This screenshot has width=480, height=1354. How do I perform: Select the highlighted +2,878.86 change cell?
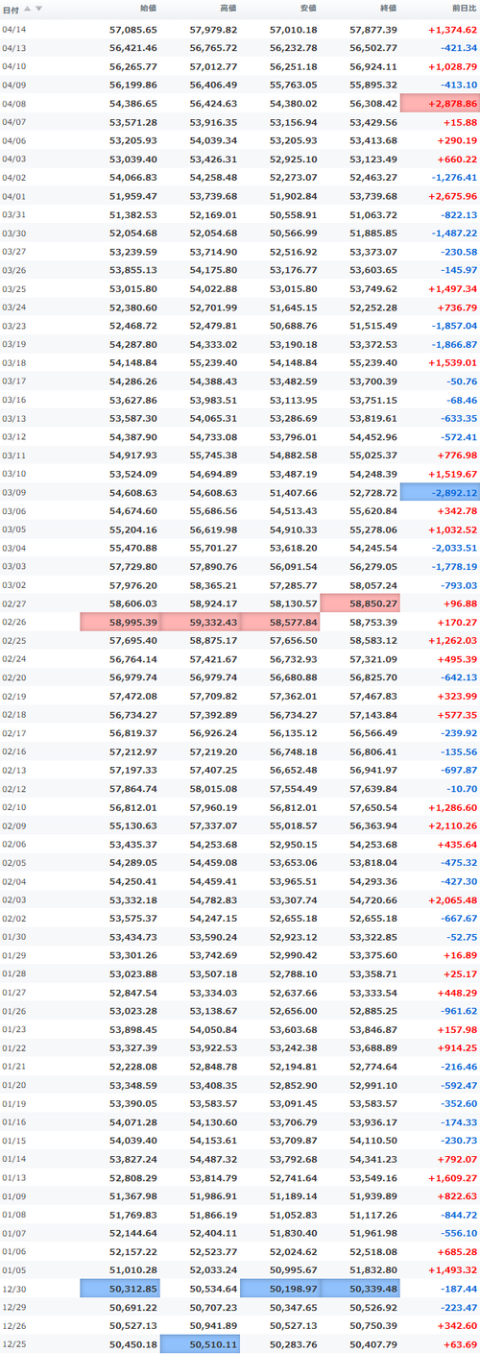[440, 103]
